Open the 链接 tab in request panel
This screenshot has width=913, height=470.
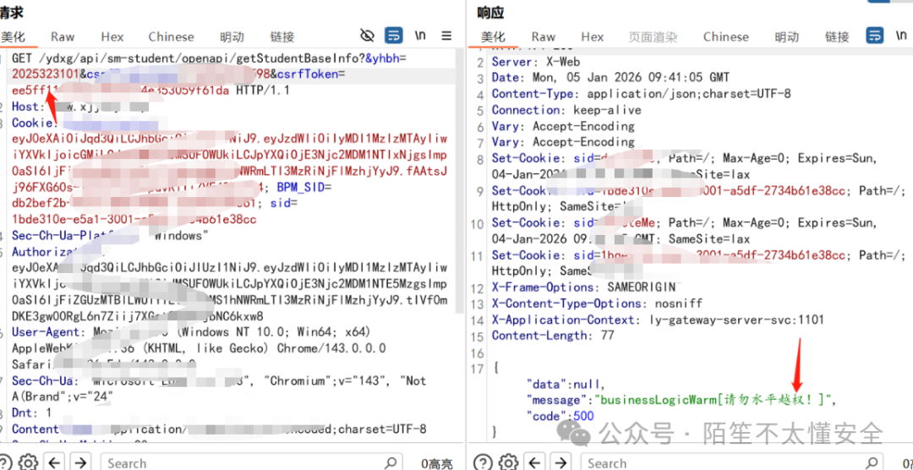pyautogui.click(x=282, y=36)
